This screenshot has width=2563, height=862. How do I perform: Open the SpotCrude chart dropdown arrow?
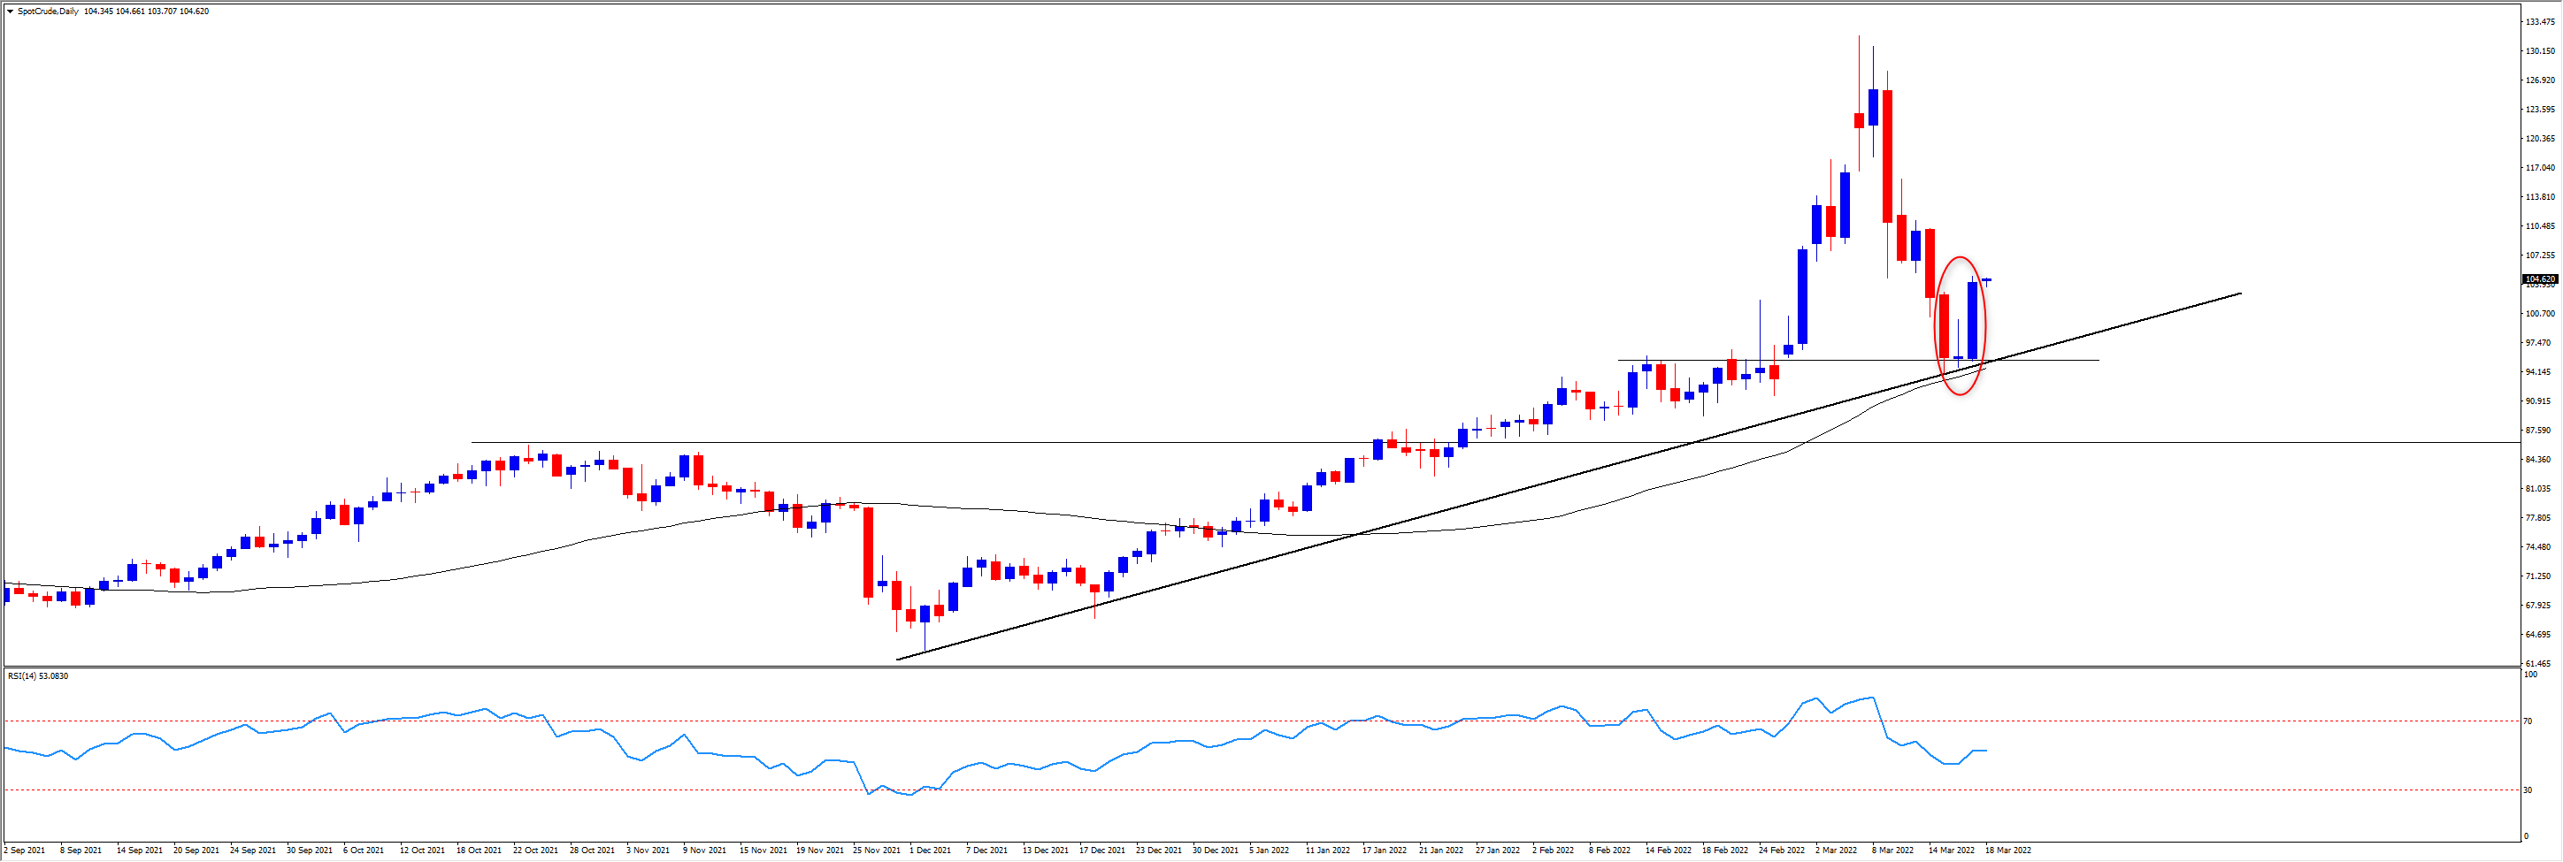[x=10, y=11]
